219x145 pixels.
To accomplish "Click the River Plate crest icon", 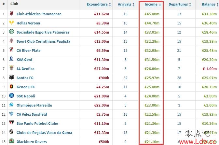I will tap(11, 51).
